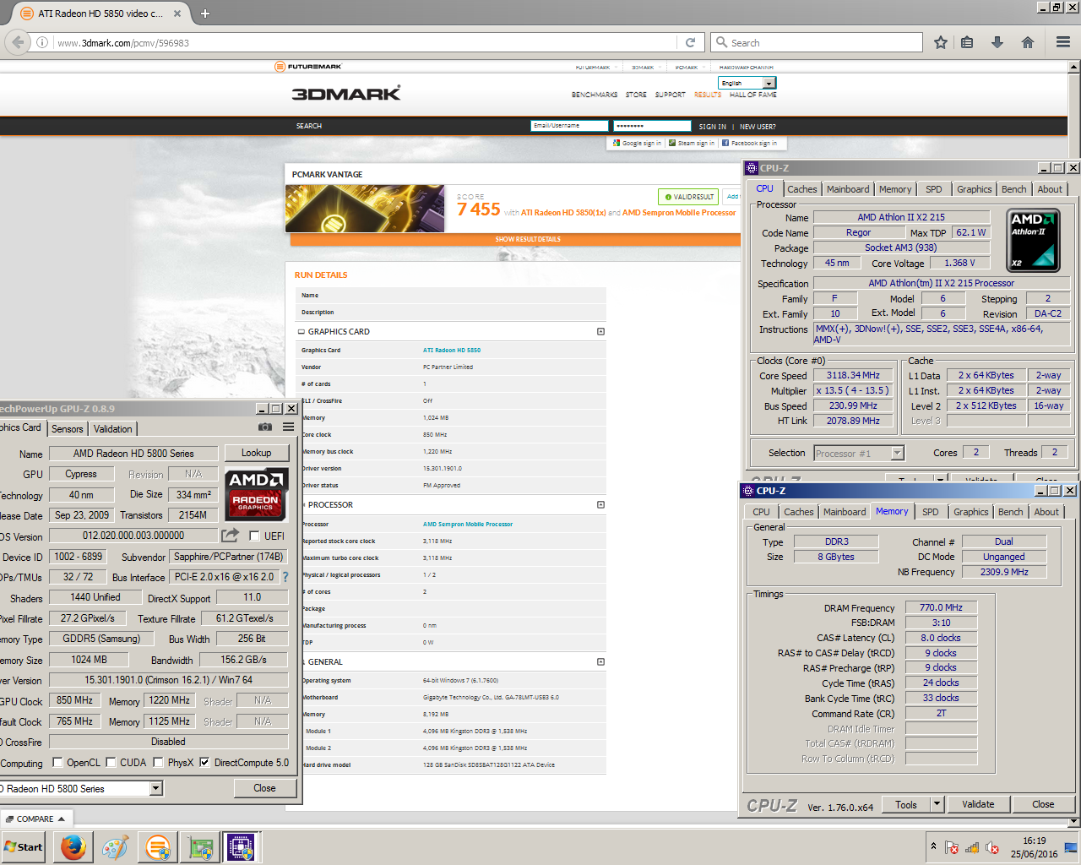
Task: Open the Graphics tab in upper CPU-Z
Action: [974, 189]
